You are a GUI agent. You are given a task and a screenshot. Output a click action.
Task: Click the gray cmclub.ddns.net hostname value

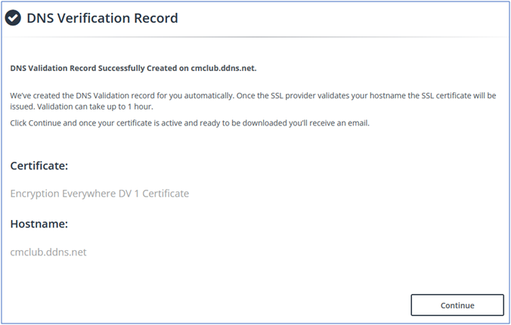pyautogui.click(x=48, y=252)
